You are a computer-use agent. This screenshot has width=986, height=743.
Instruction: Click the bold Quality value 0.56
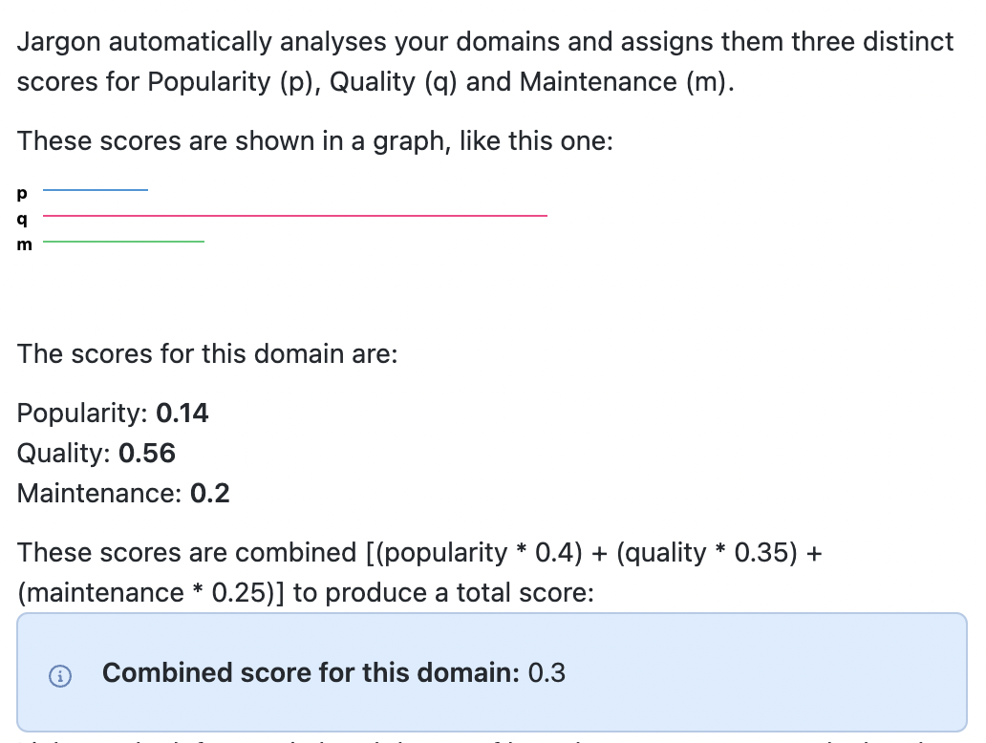pyautogui.click(x=146, y=454)
